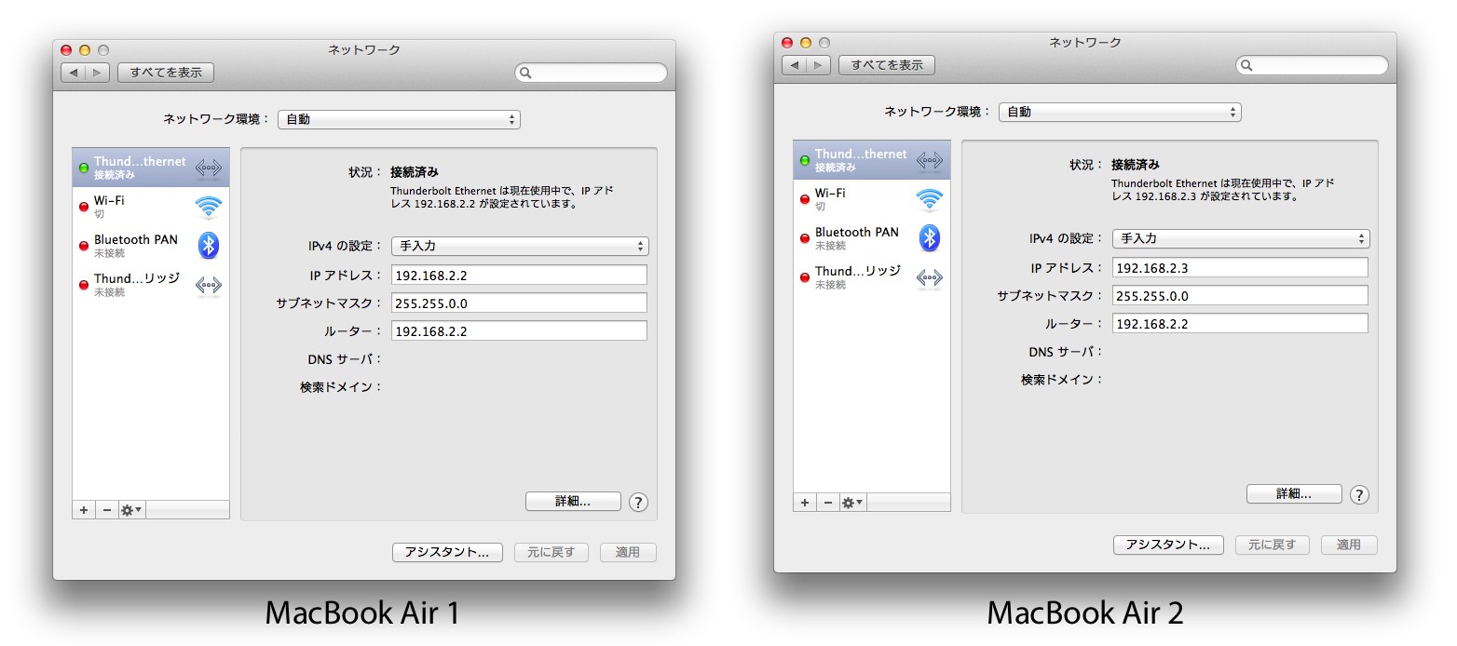
Task: Click forward arrow in MacBook Air 2 window
Action: click(819, 65)
